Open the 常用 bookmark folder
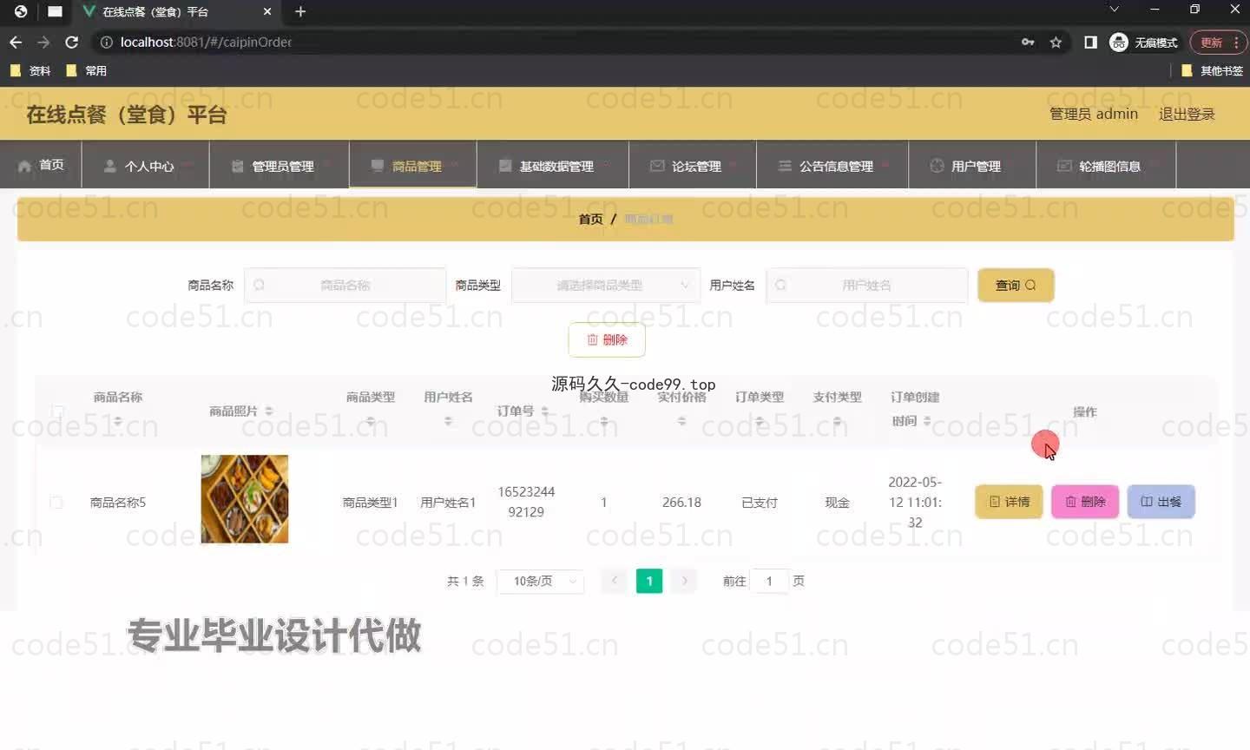 [x=87, y=71]
